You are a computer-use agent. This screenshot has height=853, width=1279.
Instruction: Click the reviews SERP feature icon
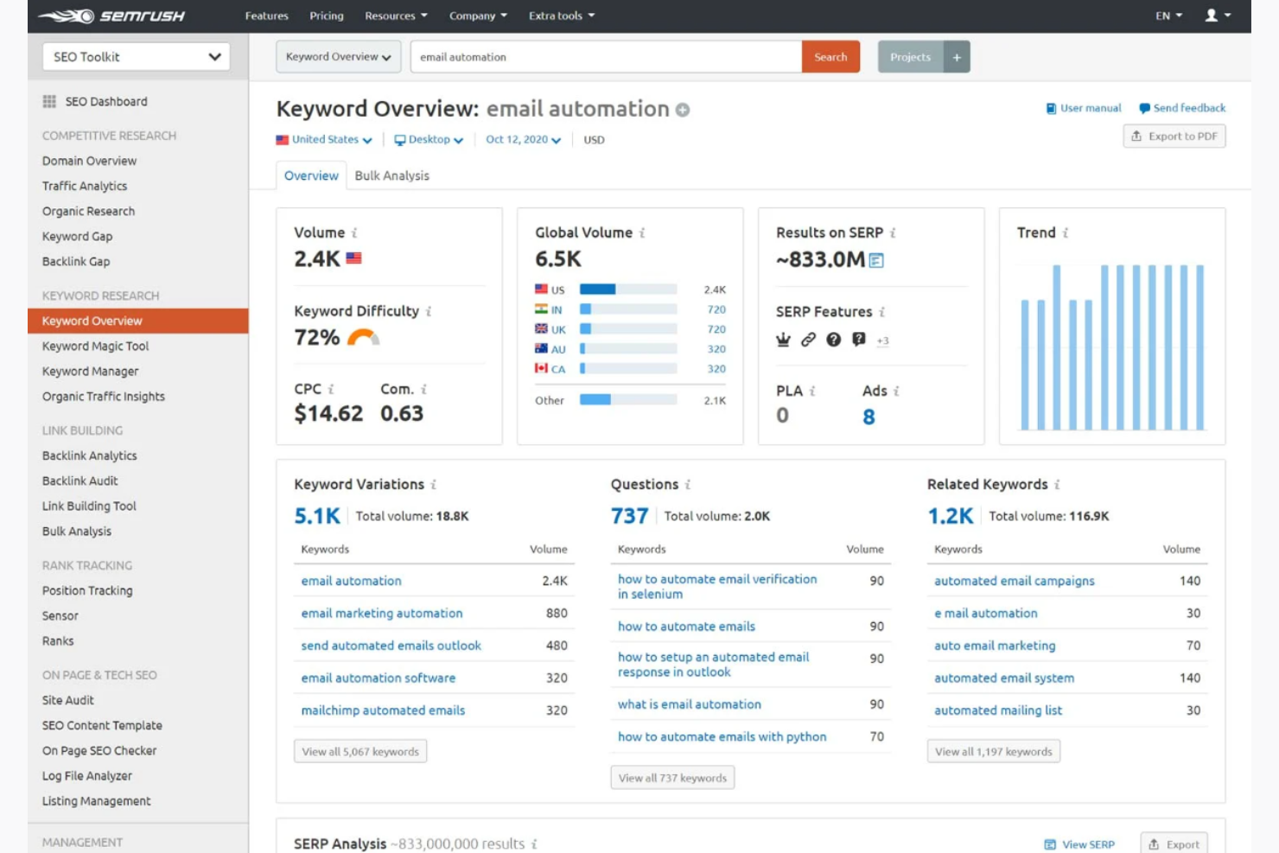point(858,340)
